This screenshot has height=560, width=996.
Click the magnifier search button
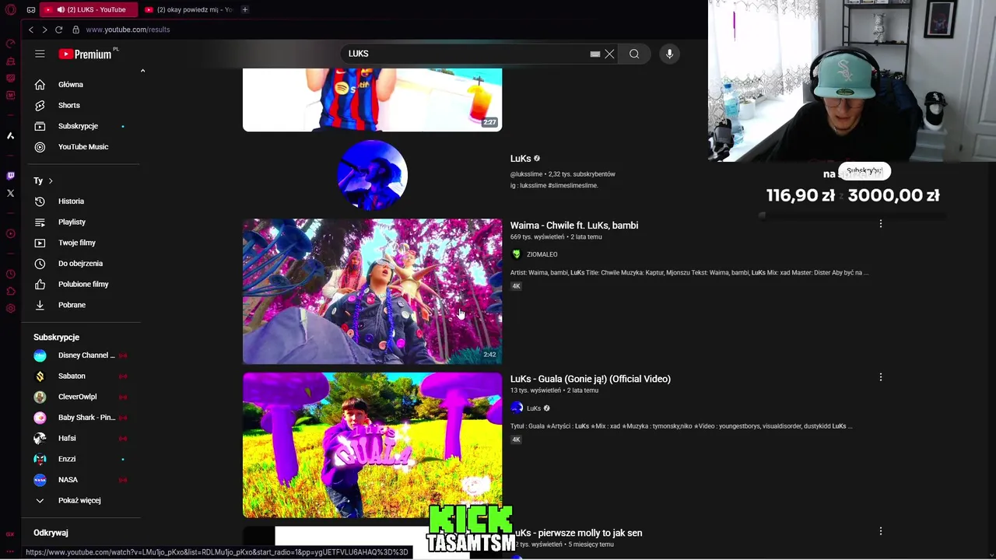pyautogui.click(x=634, y=54)
